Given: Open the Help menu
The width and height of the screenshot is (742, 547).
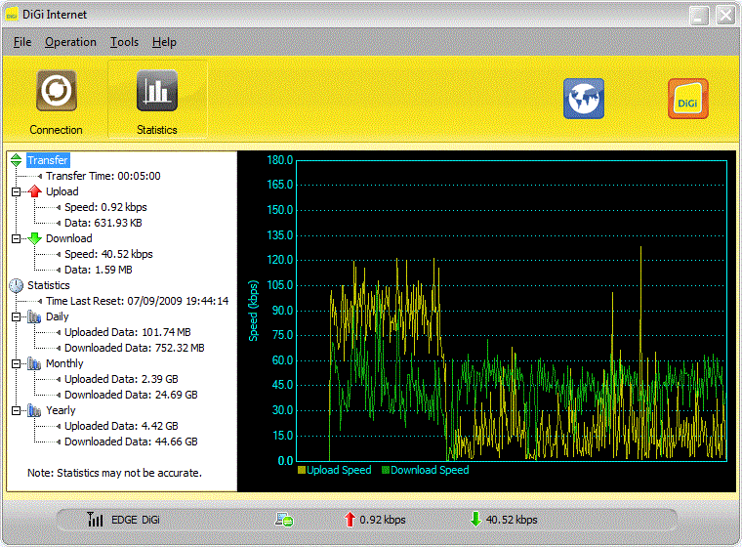Looking at the screenshot, I should click(x=164, y=42).
